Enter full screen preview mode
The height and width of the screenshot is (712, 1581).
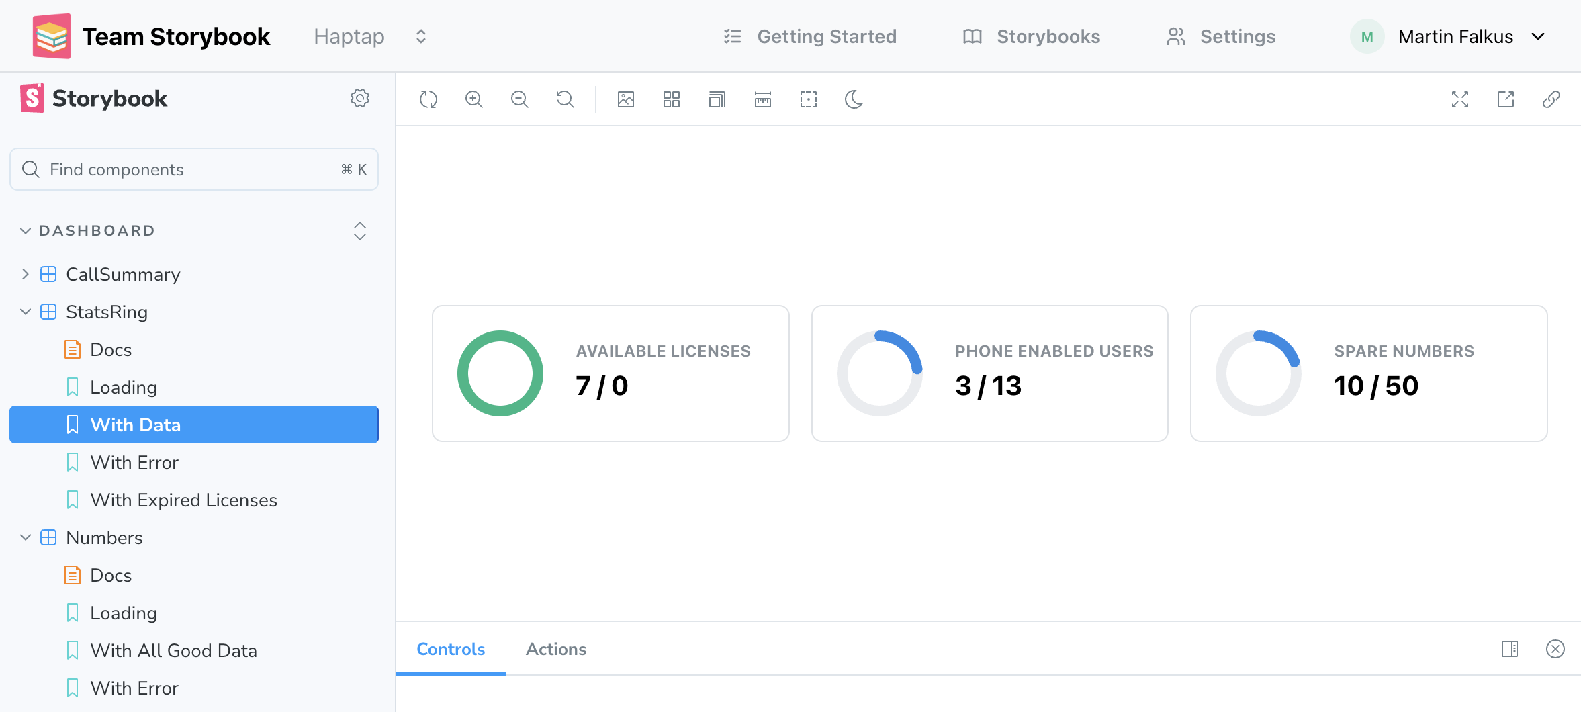coord(1459,99)
